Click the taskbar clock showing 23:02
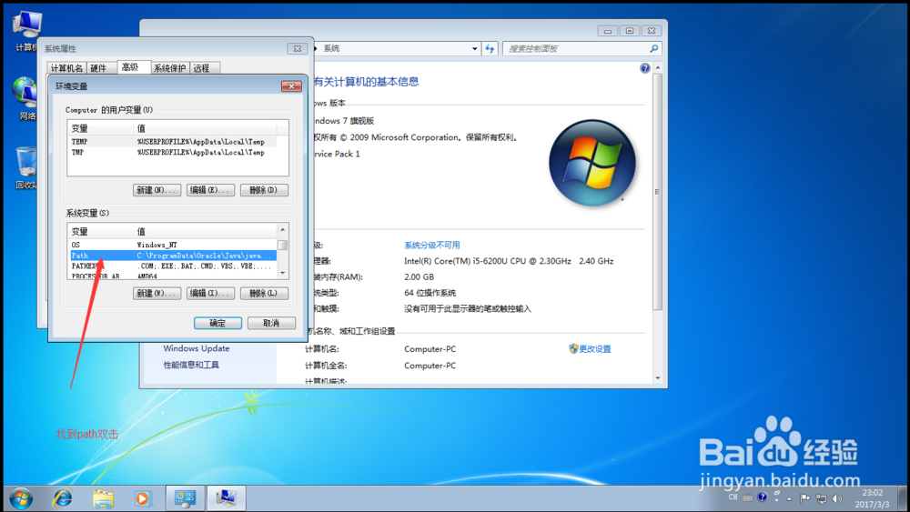The height and width of the screenshot is (512, 910). 872,498
